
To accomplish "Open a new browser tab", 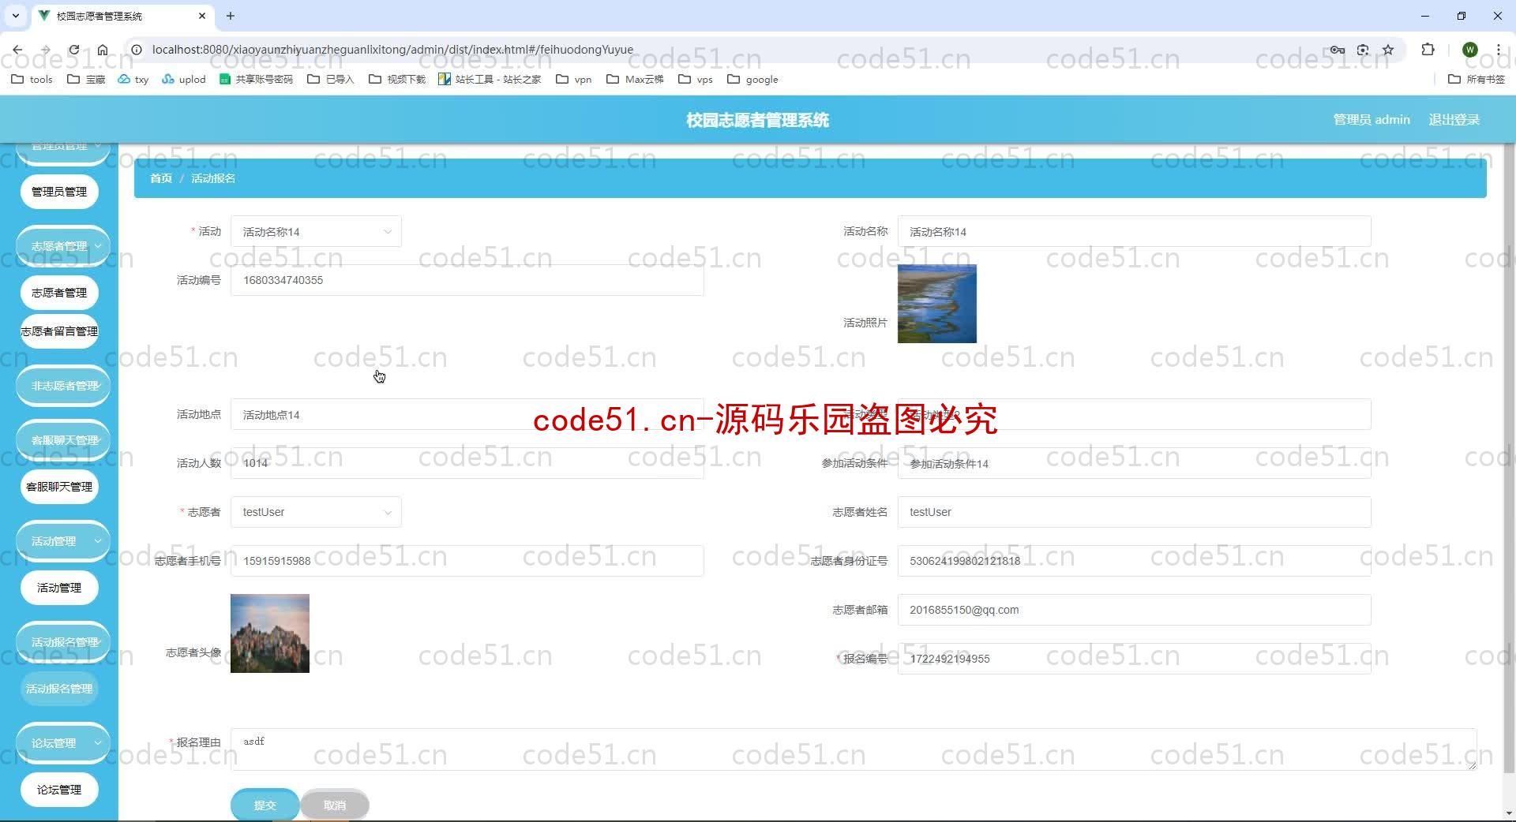I will [x=231, y=16].
